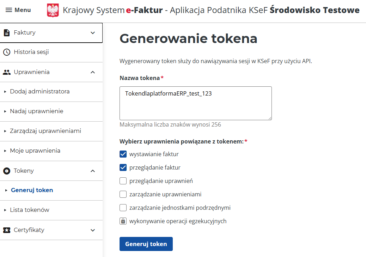
Task: Uncheck wystawianie faktur permission
Action: click(123, 154)
